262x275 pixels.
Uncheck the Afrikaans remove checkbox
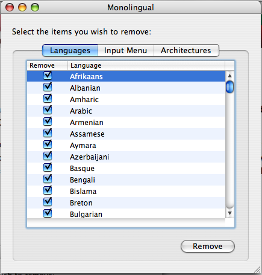pyautogui.click(x=48, y=76)
